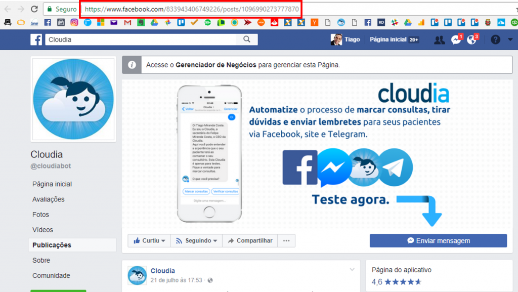Viewport: 518px width, 292px height.
Task: Open the Tiago profile link
Action: coord(345,39)
